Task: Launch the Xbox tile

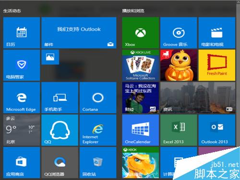Action: click(x=141, y=33)
